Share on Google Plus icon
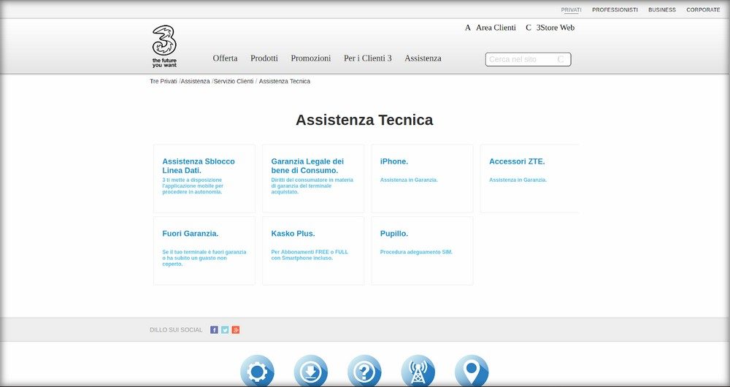 tap(236, 330)
